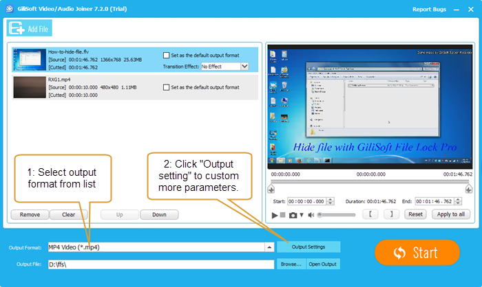Click the Output File path field
Viewport: 482px width, 287px height.
[160, 264]
